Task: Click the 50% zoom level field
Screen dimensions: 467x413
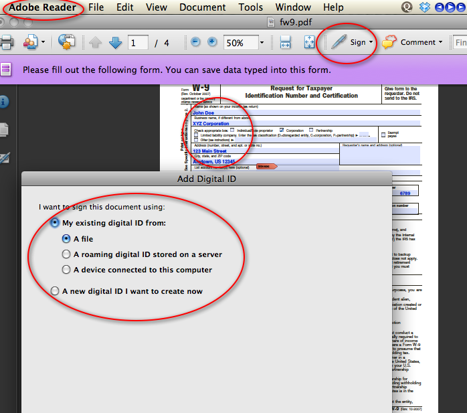Action: pyautogui.click(x=241, y=43)
